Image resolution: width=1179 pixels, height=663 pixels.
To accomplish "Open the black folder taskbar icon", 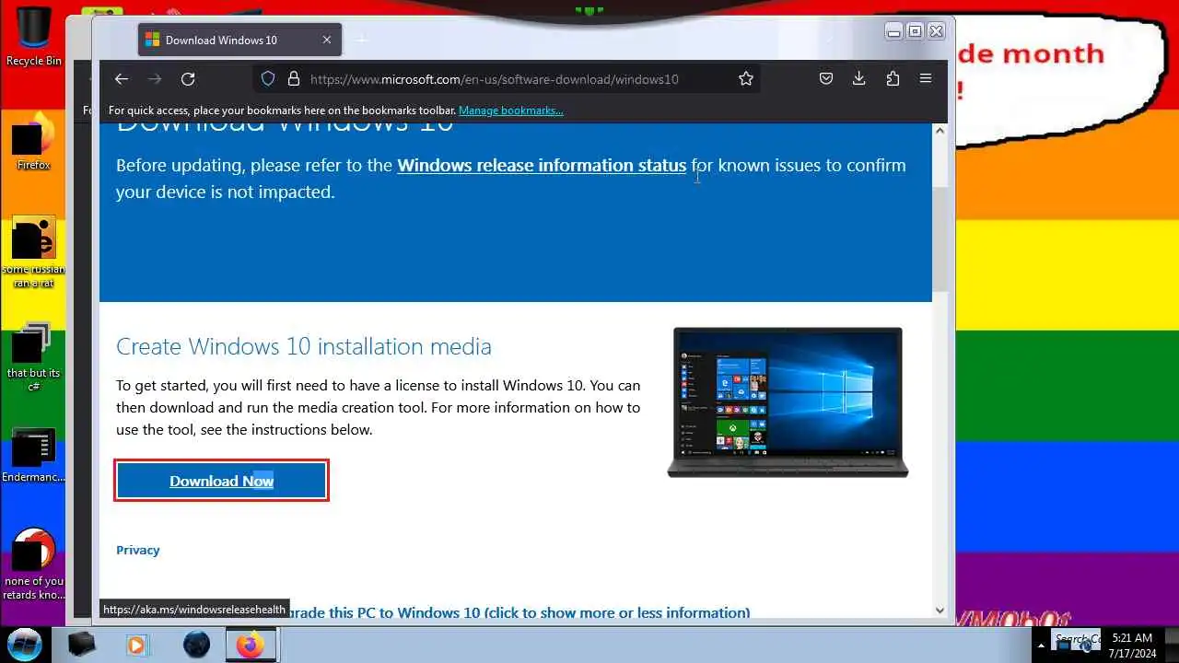I will 82,645.
